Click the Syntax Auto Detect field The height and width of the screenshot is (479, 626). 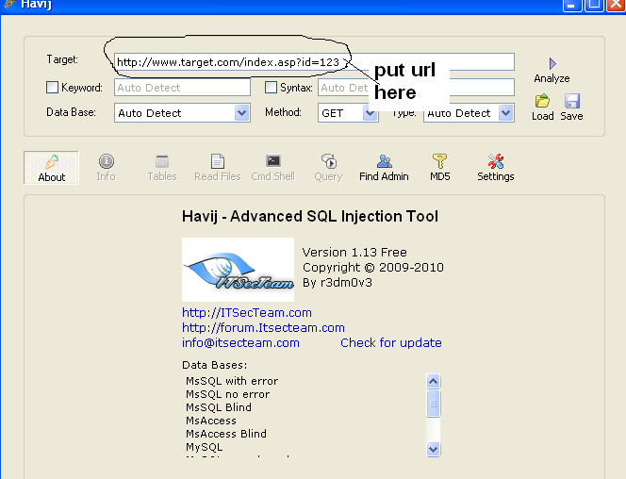[x=416, y=88]
